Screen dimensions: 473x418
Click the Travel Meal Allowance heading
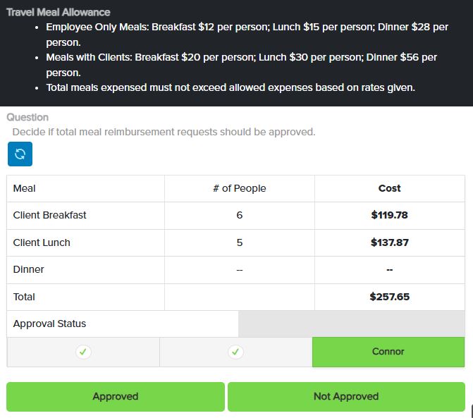point(59,12)
